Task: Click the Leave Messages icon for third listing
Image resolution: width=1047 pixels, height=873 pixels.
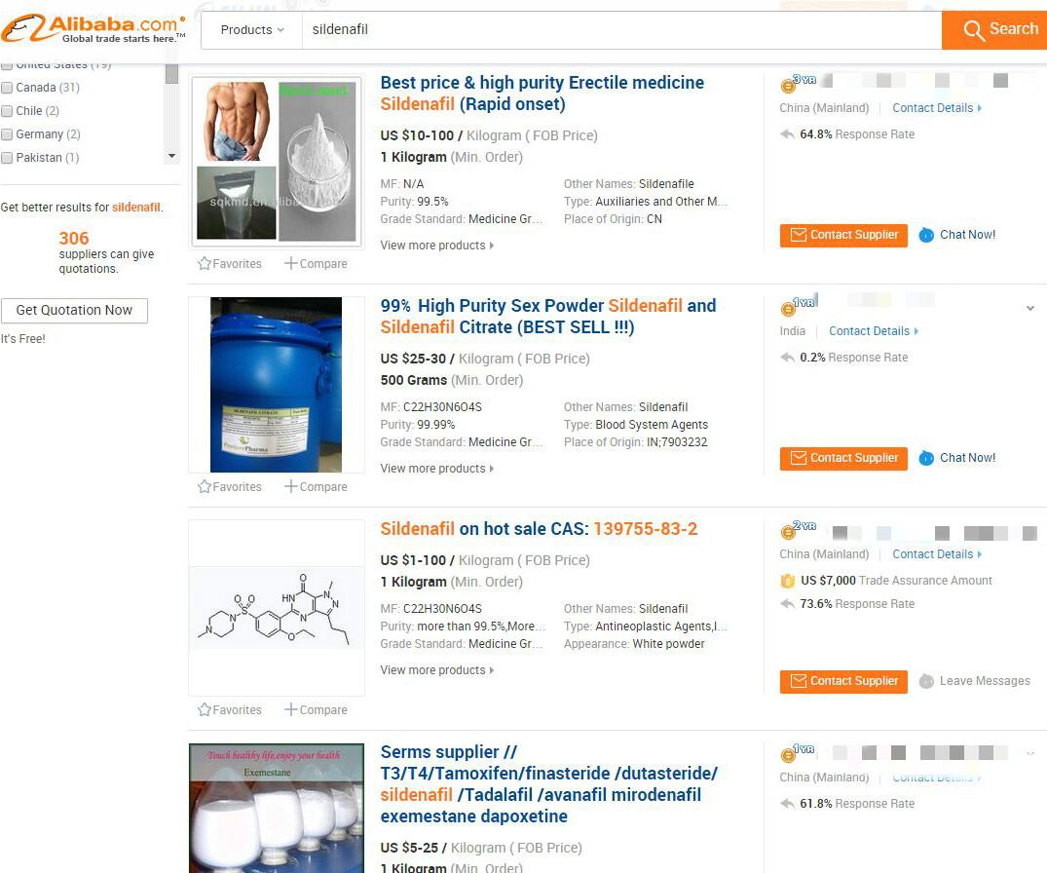Action: (926, 681)
